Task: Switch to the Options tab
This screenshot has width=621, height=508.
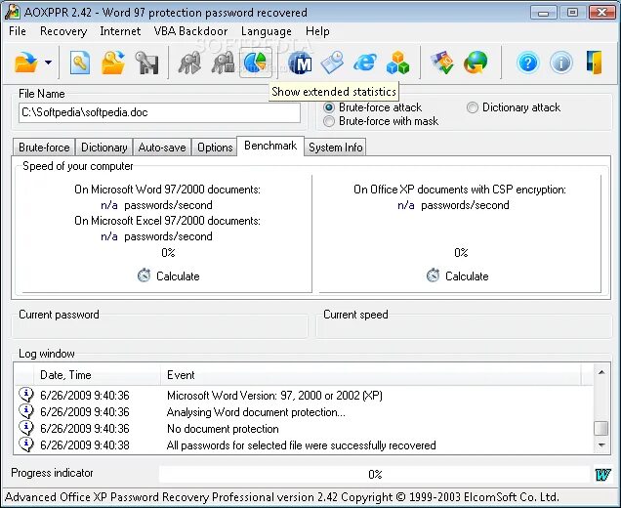Action: point(215,147)
